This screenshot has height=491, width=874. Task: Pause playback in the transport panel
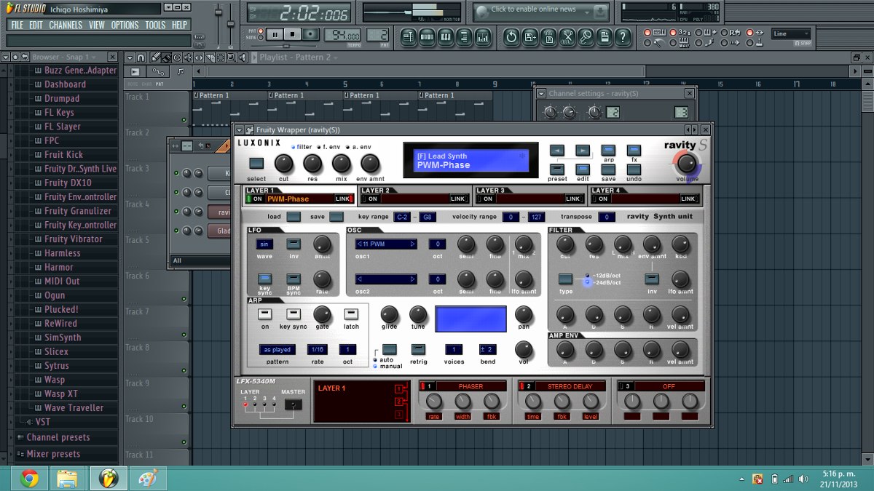point(275,34)
